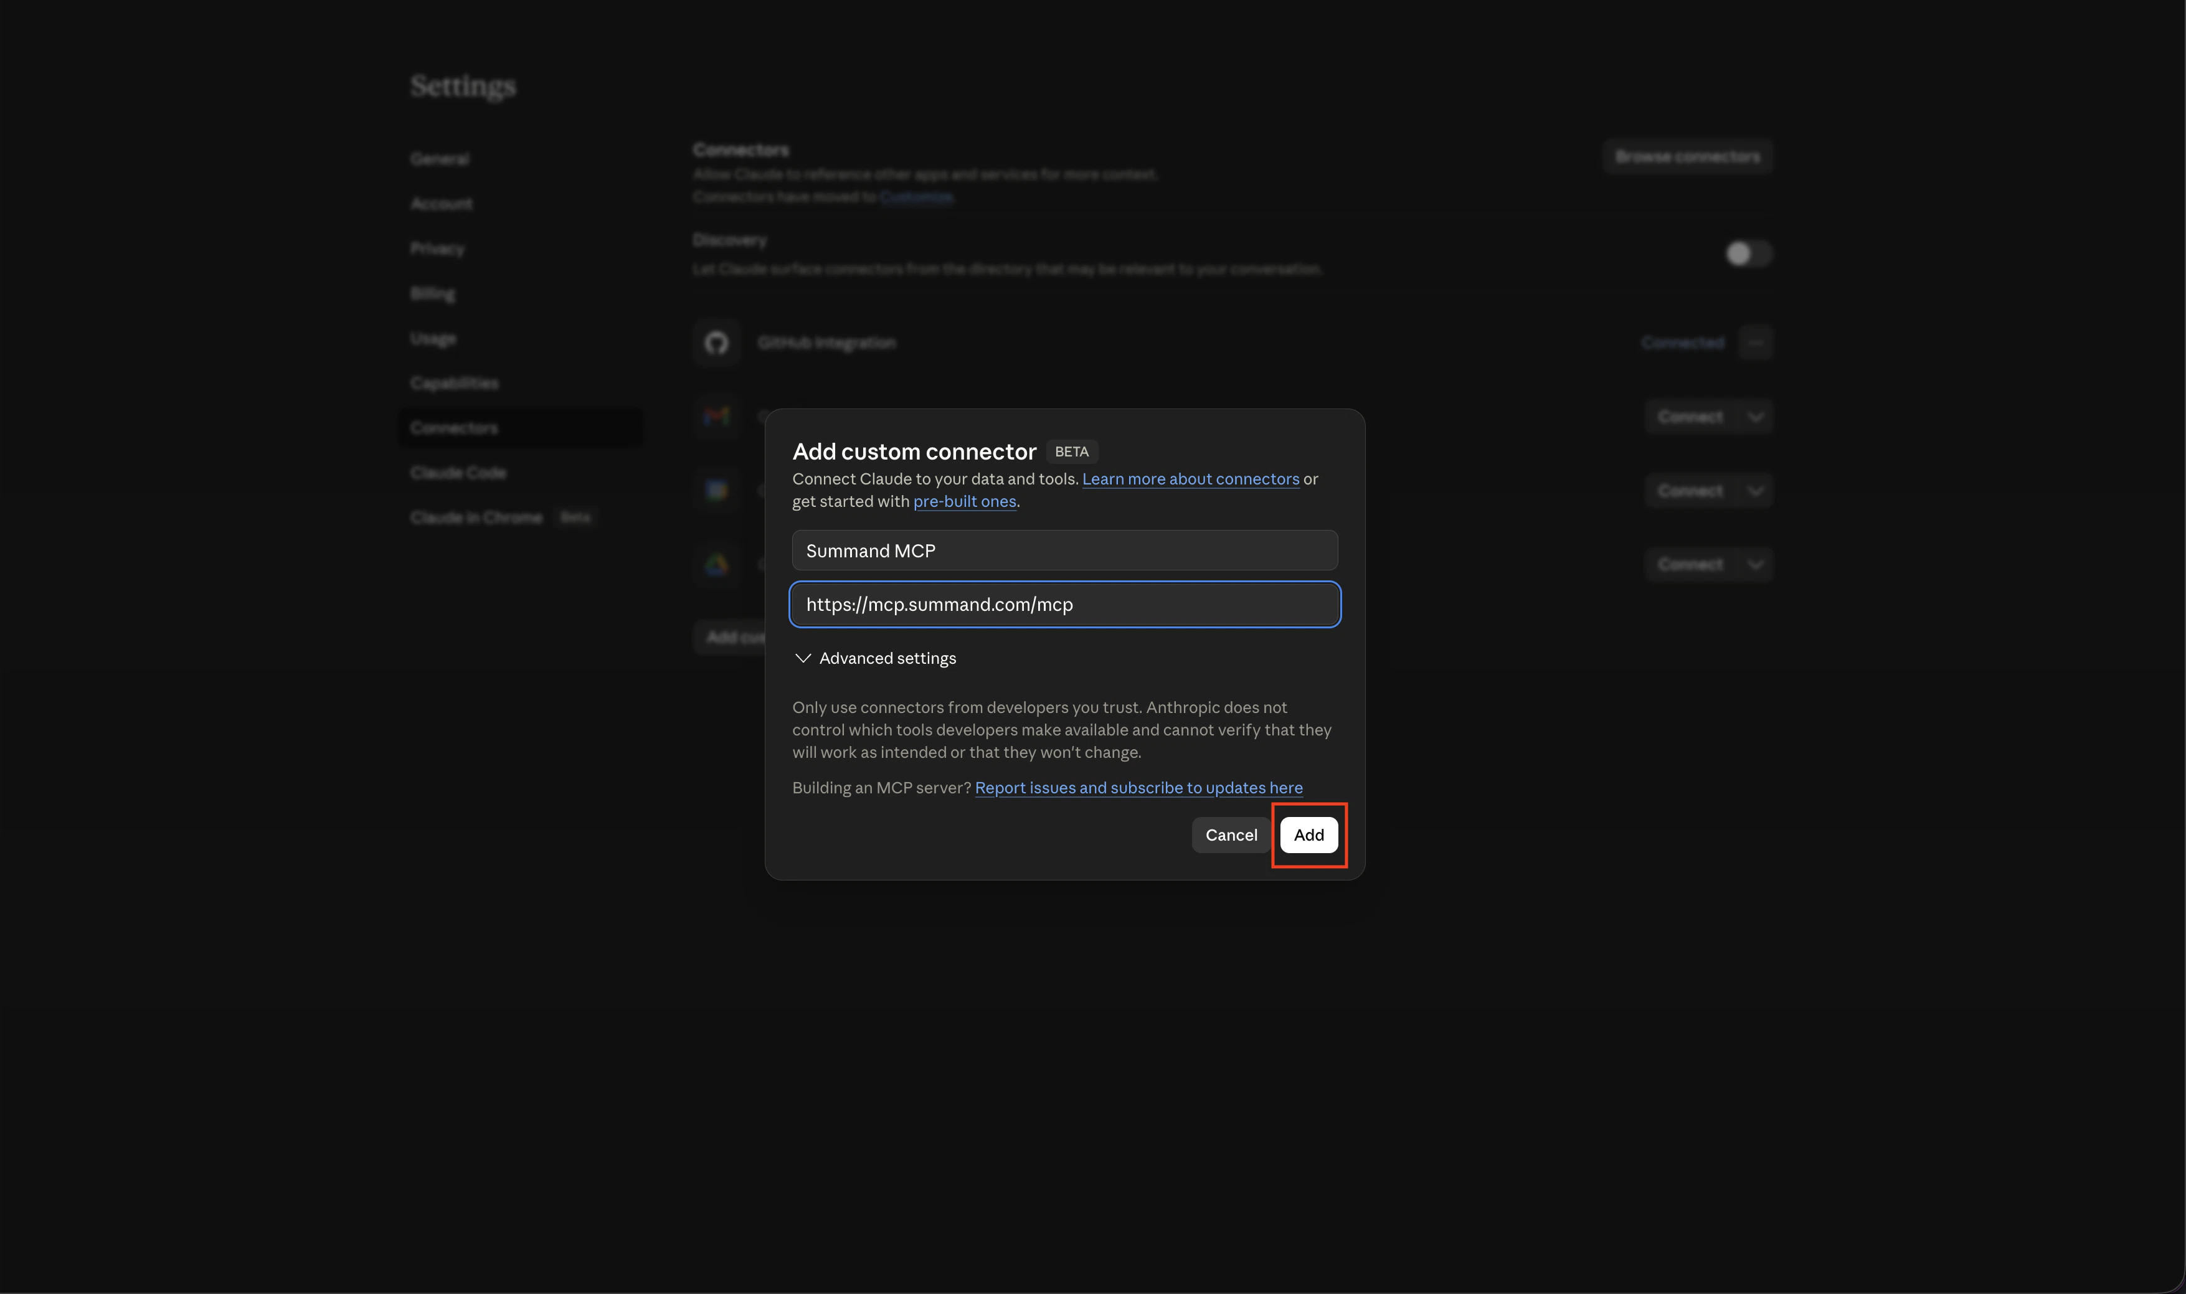Expand Advanced settings
The height and width of the screenshot is (1294, 2186).
pos(876,658)
